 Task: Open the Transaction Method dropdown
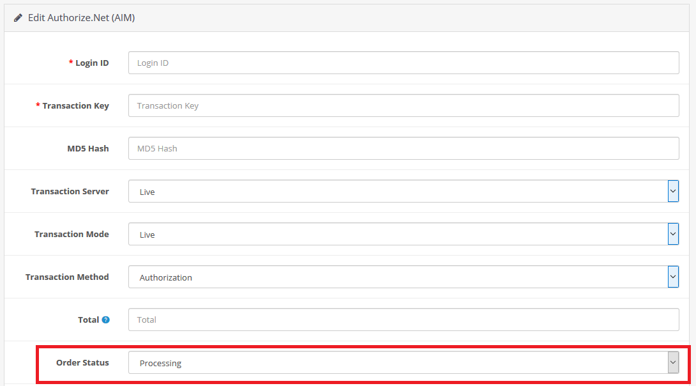(404, 277)
